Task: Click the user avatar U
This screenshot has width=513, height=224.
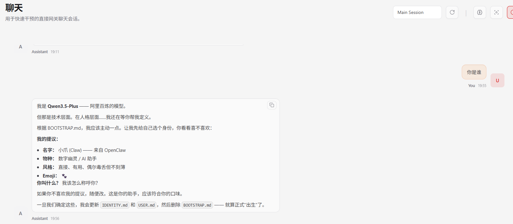Action: point(497,80)
